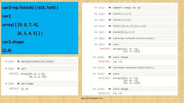Click the sar2=np.vstack((lst2,lst3)) code cell

click(144, 68)
